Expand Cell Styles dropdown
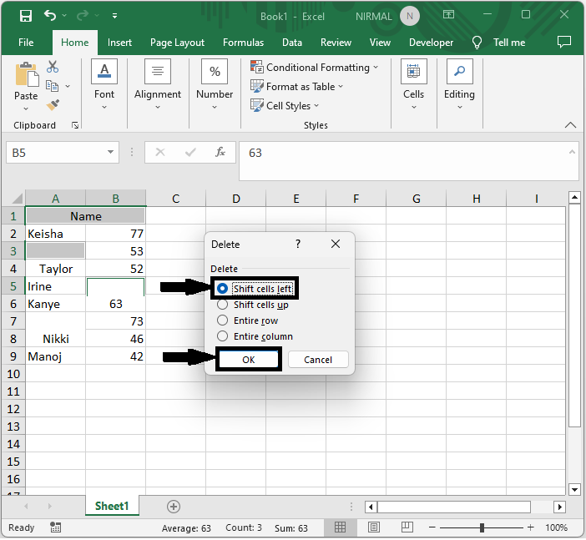 [x=316, y=106]
